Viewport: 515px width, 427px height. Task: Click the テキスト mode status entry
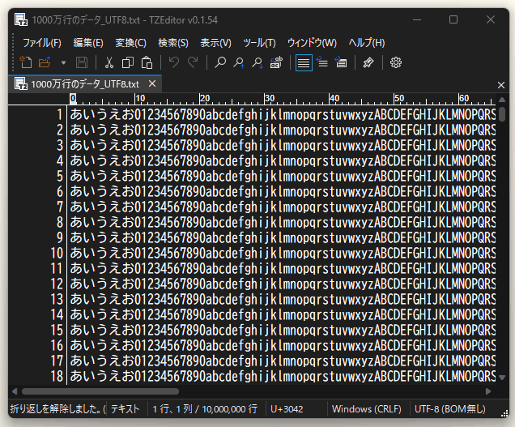126,409
